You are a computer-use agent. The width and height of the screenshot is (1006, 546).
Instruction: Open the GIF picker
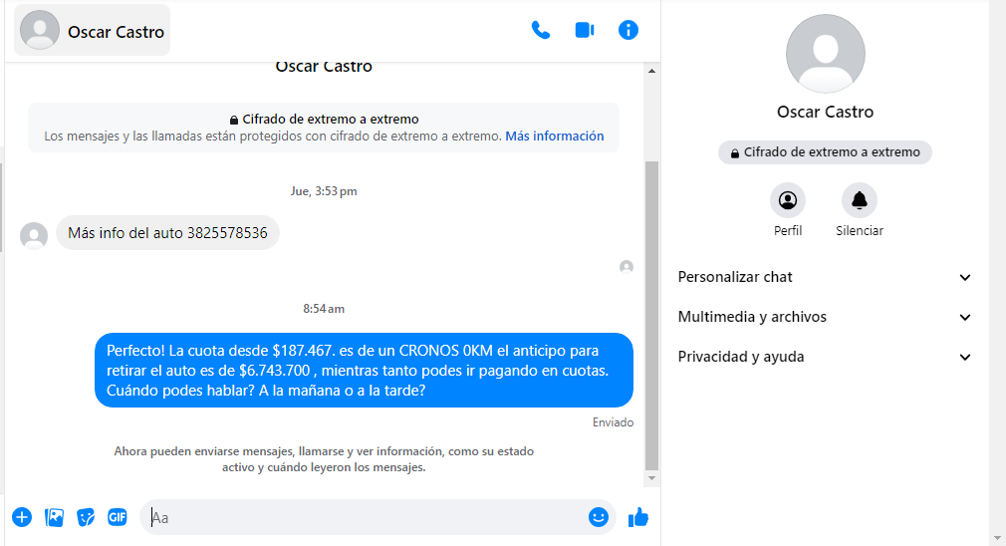click(118, 516)
